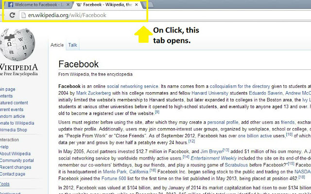The height and width of the screenshot is (194, 311).
Task: Jump to citation reference [15]
Action: click(x=291, y=164)
